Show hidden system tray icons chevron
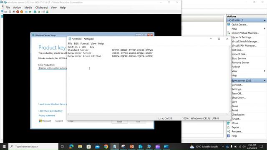267x150 pixels. coord(223,146)
